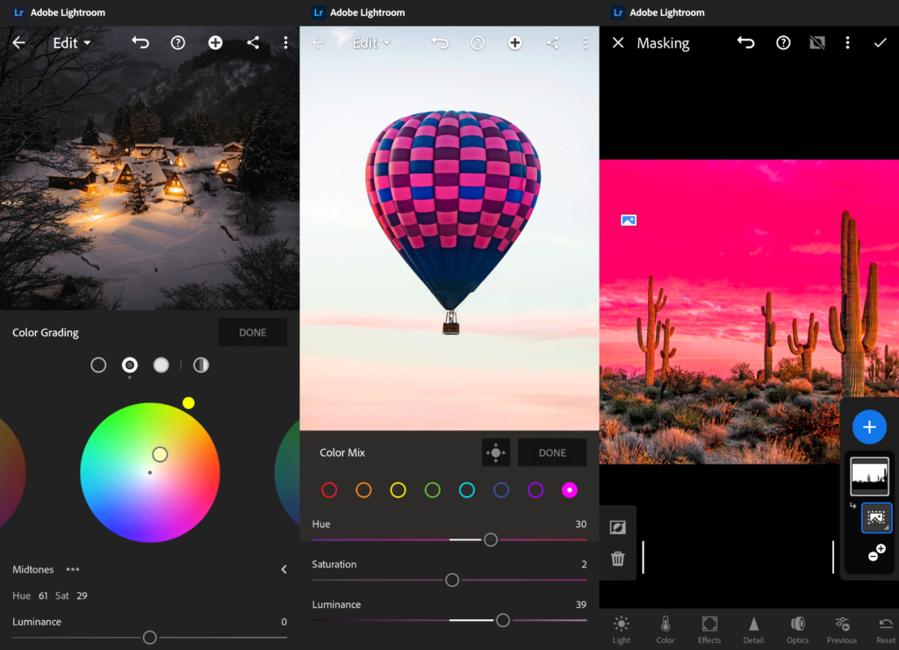Image resolution: width=899 pixels, height=650 pixels.
Task: Click the share icon in the left panel
Action: click(x=253, y=42)
